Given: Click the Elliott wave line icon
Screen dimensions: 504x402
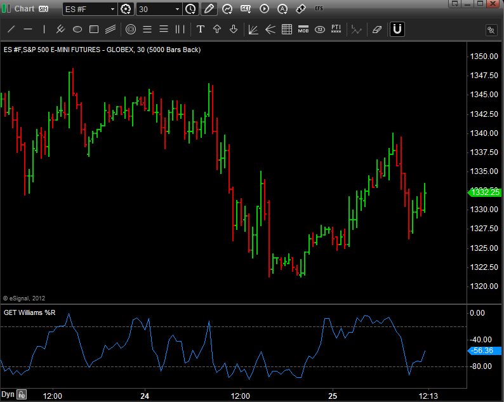Looking at the screenshot, I should [x=357, y=30].
